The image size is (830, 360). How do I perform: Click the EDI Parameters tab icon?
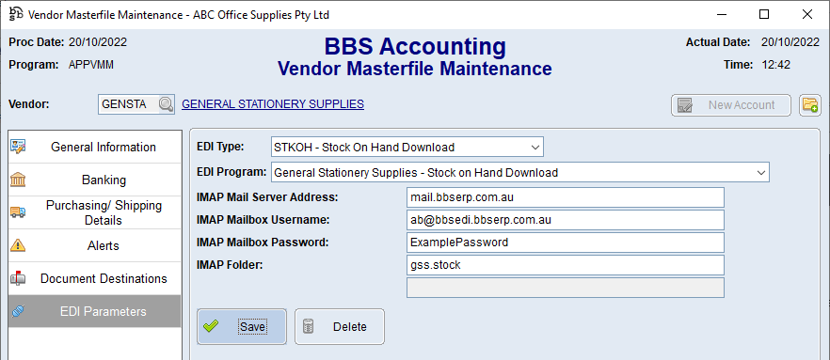[x=18, y=311]
